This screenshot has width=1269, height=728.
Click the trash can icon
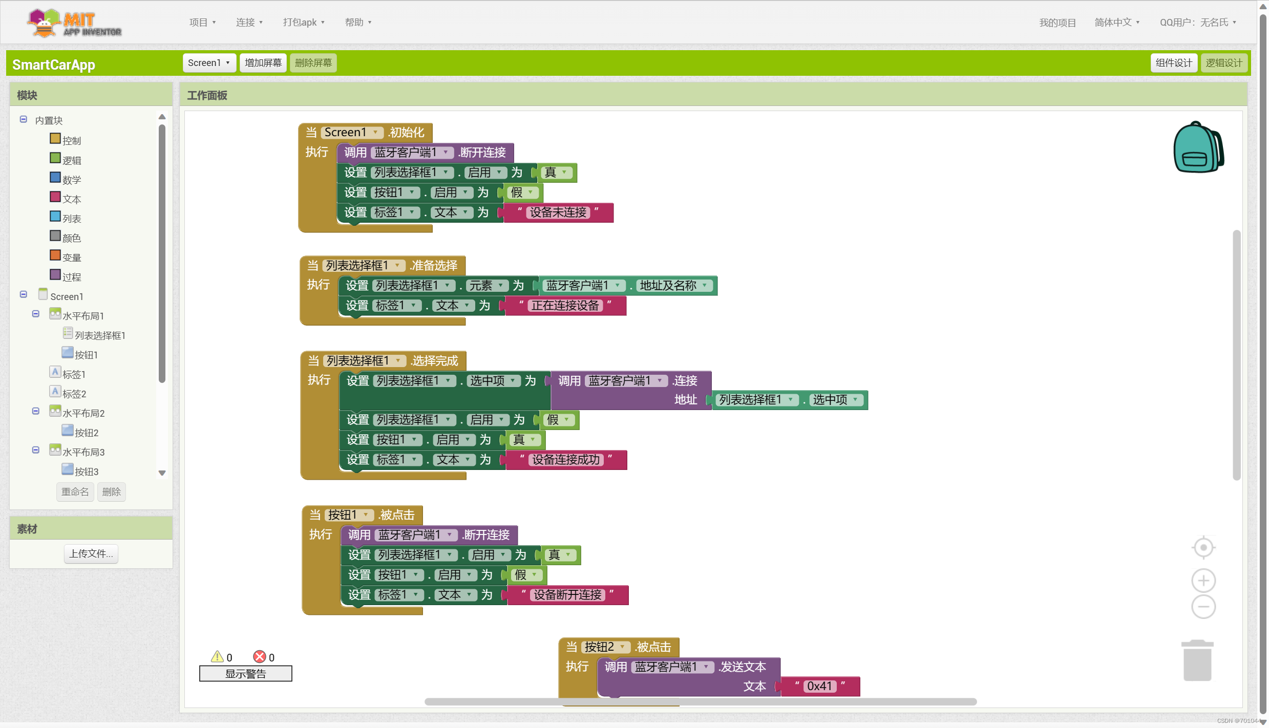[x=1197, y=661]
